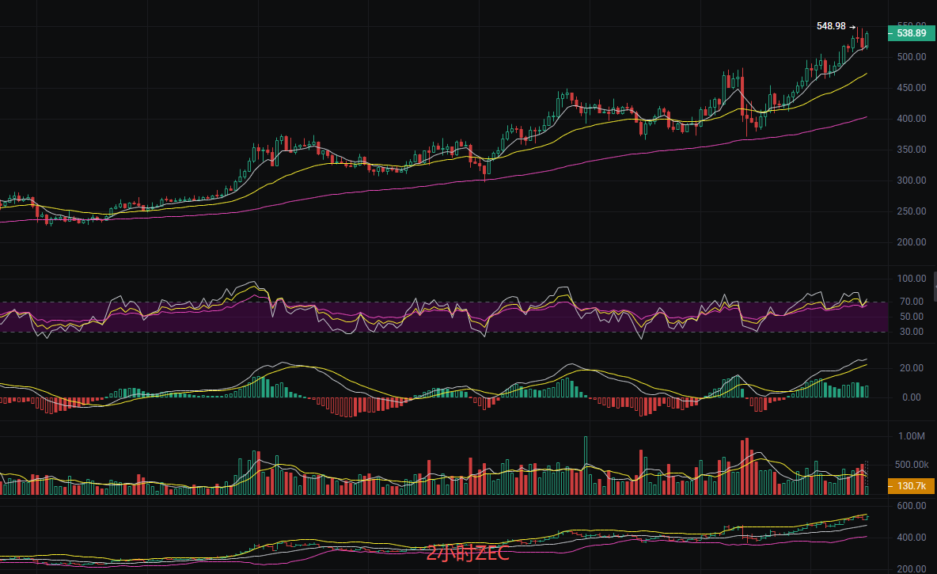Click 500.00k on the volume axis
937x574 pixels.
pyautogui.click(x=912, y=465)
